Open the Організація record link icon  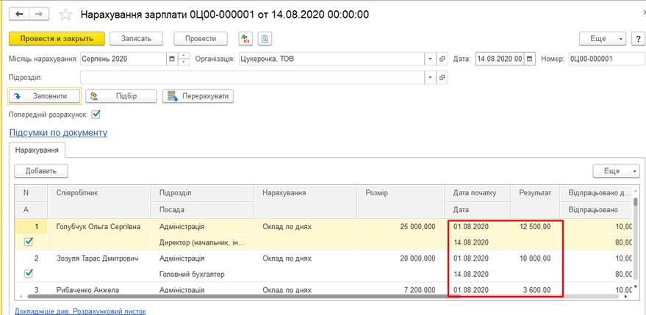coord(442,59)
